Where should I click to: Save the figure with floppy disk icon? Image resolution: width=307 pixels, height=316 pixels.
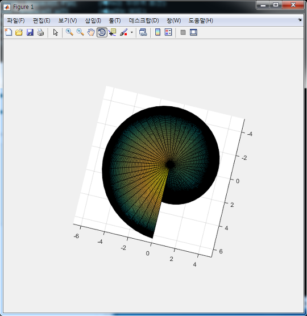tap(30, 32)
